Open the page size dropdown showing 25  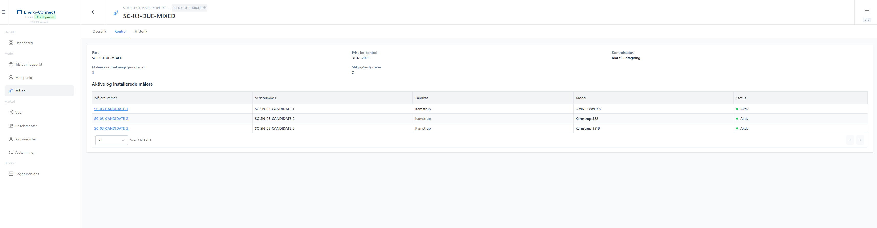(x=111, y=140)
